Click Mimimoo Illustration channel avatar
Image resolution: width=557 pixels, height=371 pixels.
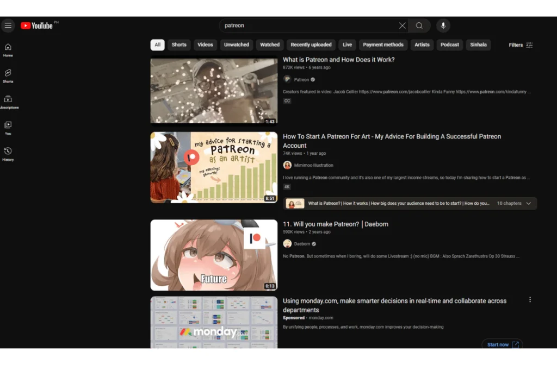point(287,165)
